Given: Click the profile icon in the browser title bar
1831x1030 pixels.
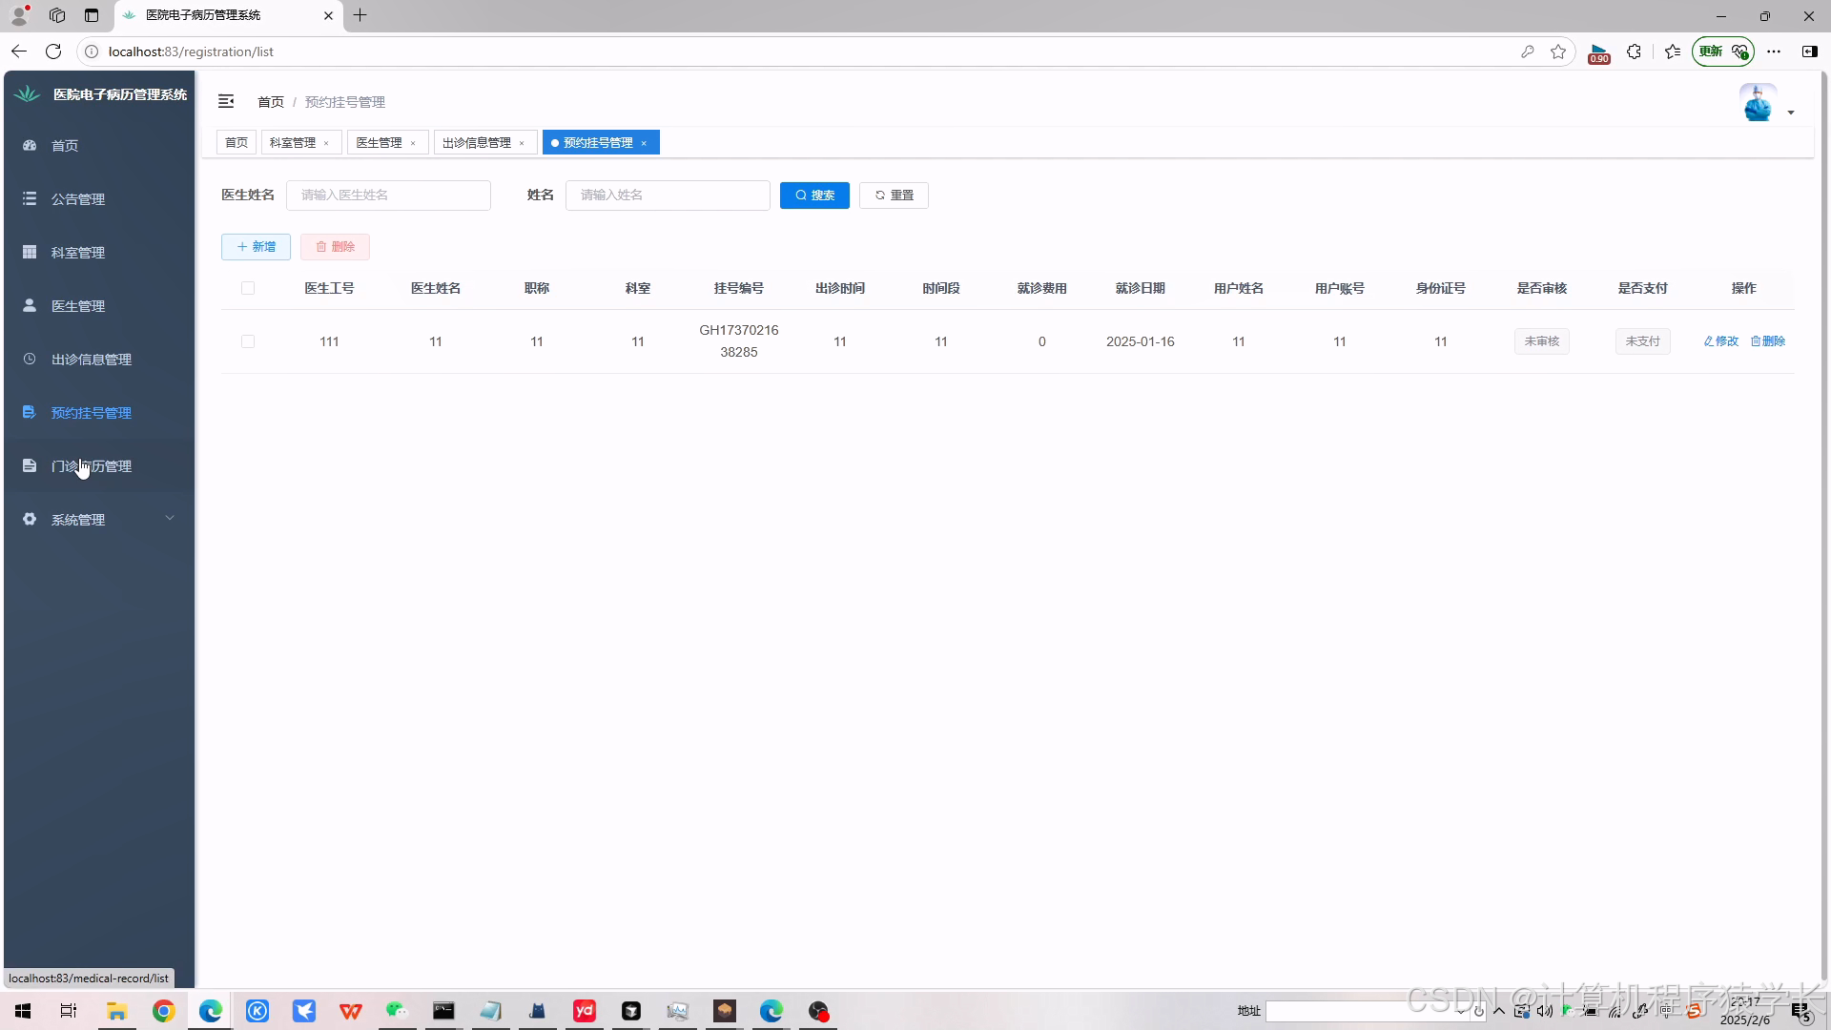Looking at the screenshot, I should [x=19, y=15].
